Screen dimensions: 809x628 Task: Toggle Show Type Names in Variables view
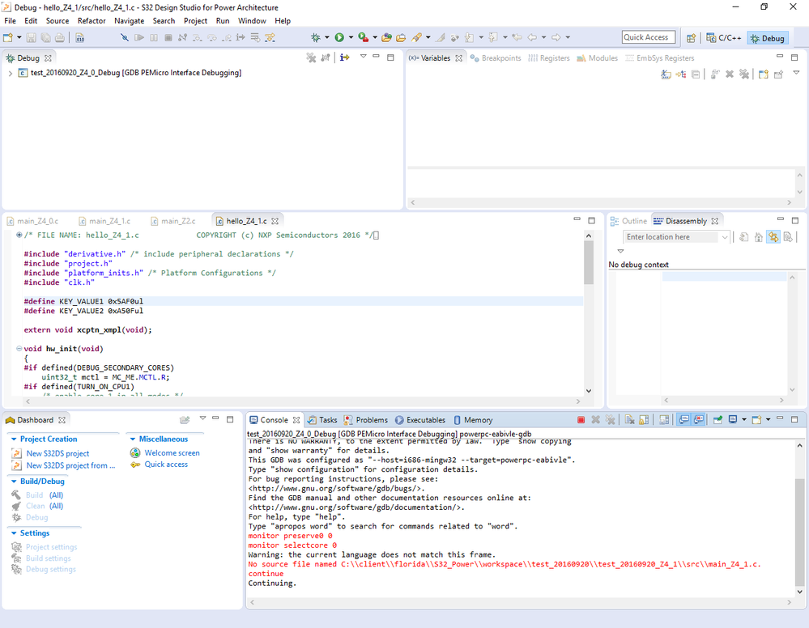[666, 74]
